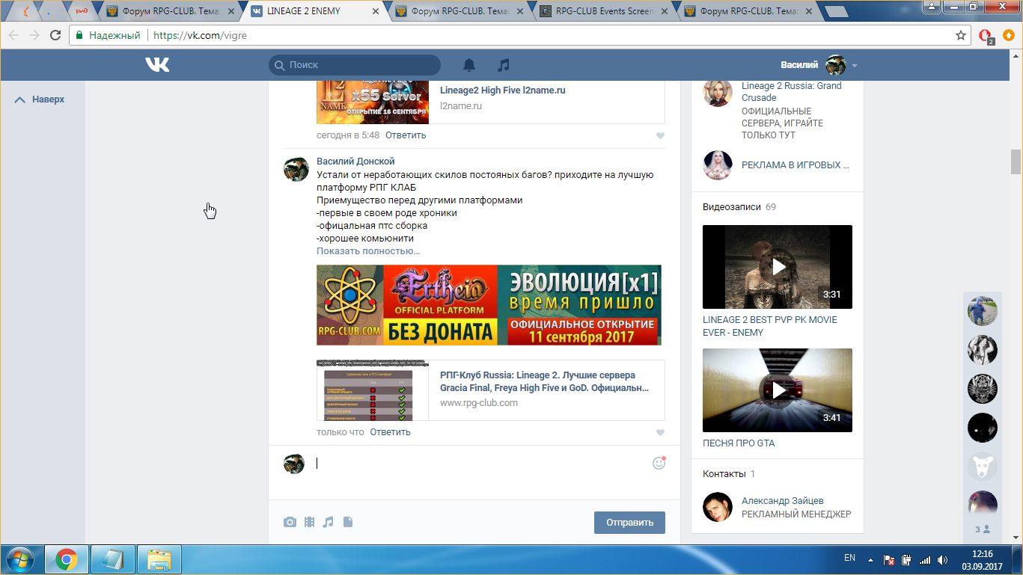The width and height of the screenshot is (1023, 575).
Task: Open the last Форум RPG-CLUB tab
Action: pos(750,11)
